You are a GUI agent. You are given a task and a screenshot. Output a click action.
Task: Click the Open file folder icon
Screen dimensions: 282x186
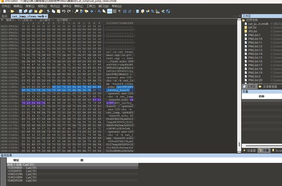point(12,11)
